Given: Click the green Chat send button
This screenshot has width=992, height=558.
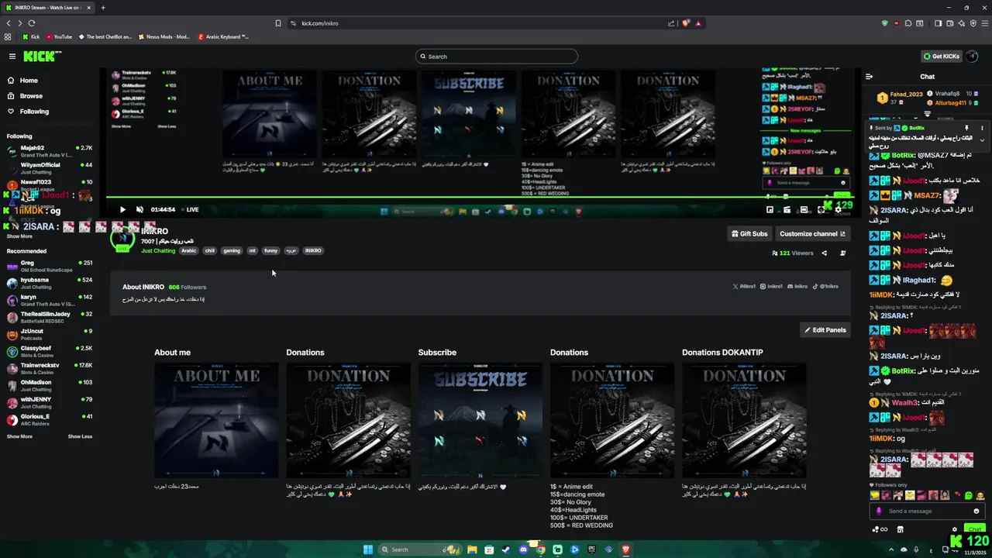Looking at the screenshot, I should (974, 529).
